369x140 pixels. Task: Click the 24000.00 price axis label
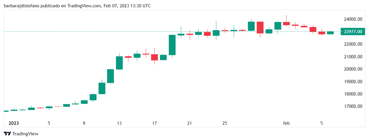[x=353, y=19]
